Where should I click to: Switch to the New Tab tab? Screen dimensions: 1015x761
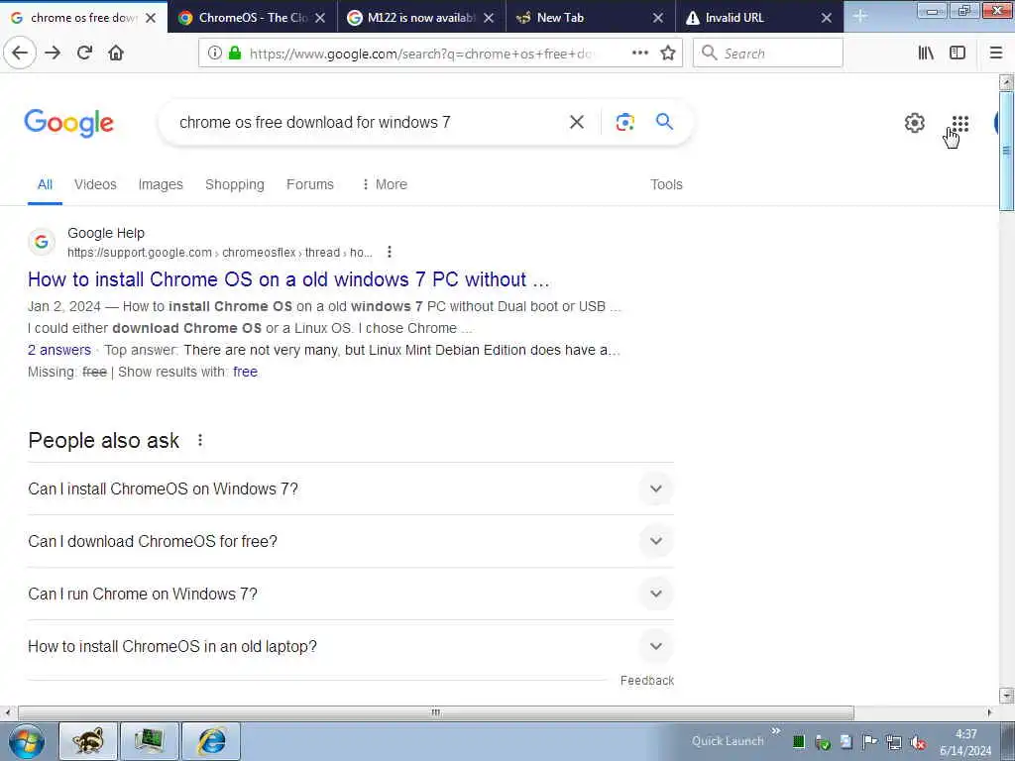click(589, 18)
